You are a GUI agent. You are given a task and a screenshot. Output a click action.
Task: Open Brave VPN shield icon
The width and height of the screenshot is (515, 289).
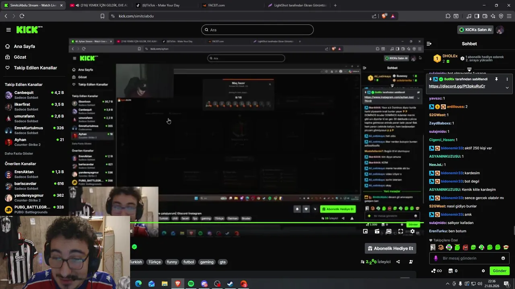pos(501,16)
